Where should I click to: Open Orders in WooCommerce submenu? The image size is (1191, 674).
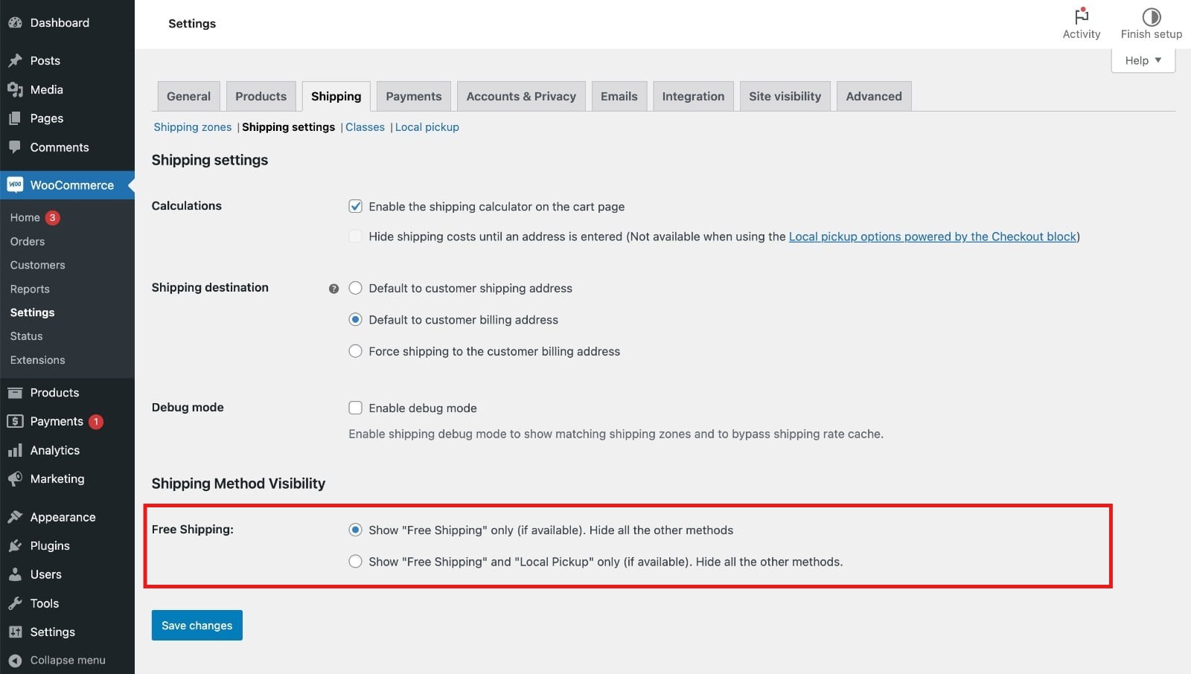point(28,241)
